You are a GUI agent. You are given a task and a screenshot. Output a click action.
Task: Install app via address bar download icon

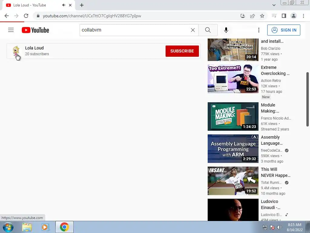tap(242, 16)
